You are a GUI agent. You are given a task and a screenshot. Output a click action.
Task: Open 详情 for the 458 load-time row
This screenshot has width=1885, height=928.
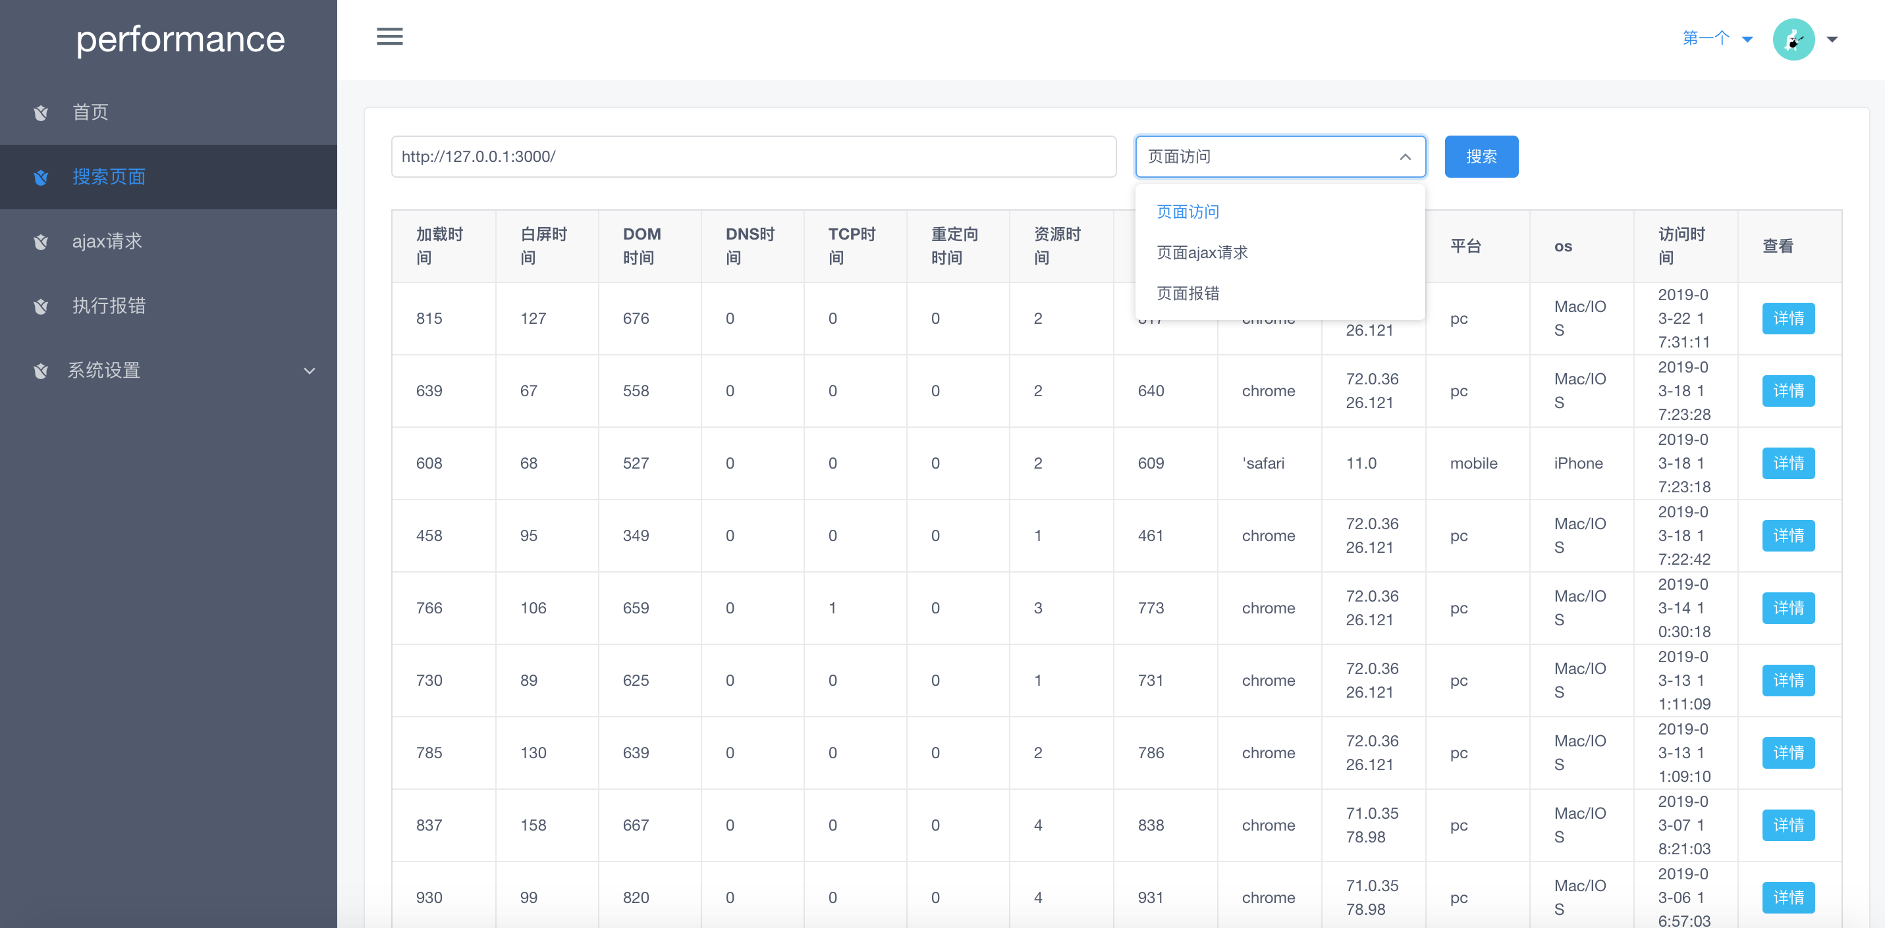tap(1788, 535)
